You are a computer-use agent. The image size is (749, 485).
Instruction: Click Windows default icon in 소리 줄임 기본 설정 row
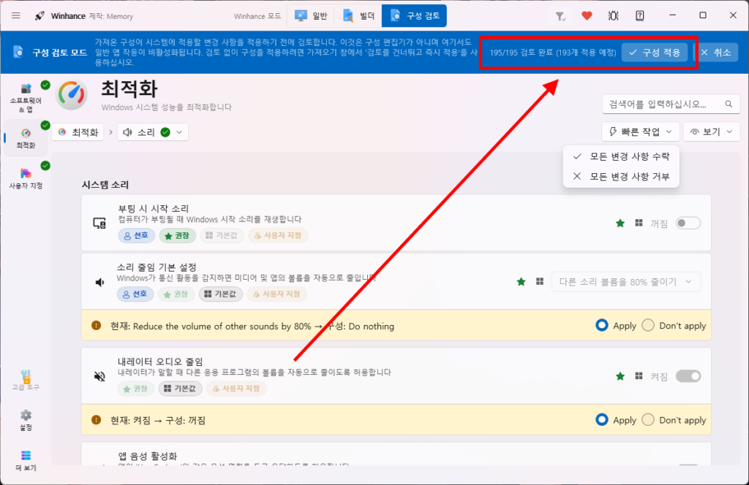click(x=540, y=281)
